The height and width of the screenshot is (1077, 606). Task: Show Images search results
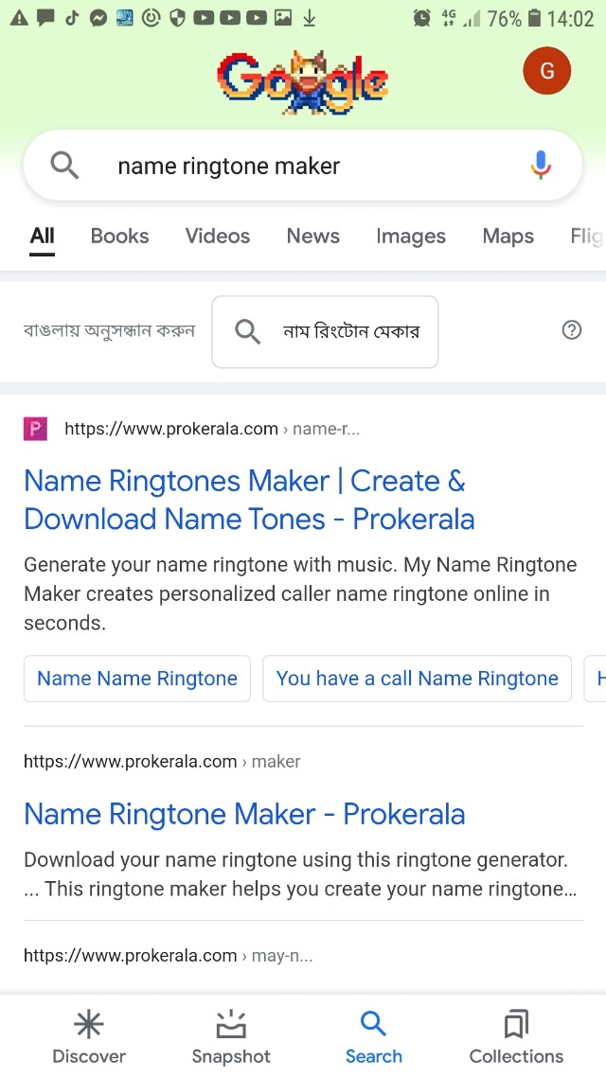pos(411,236)
